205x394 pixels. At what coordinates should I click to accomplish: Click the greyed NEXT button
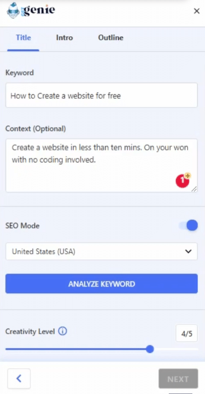178,379
